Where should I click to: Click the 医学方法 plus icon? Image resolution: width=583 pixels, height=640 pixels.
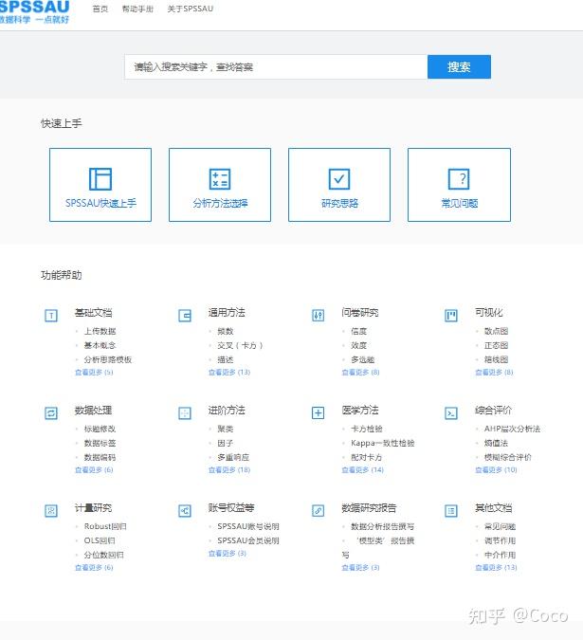(x=319, y=413)
